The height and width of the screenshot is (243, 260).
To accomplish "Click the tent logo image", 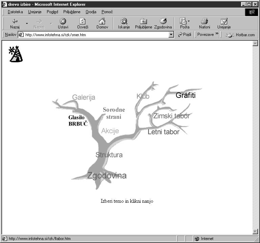I will 16,54.
